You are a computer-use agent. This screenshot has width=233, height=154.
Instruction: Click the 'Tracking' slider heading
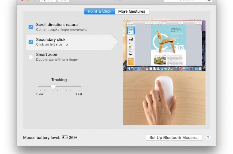point(59,80)
